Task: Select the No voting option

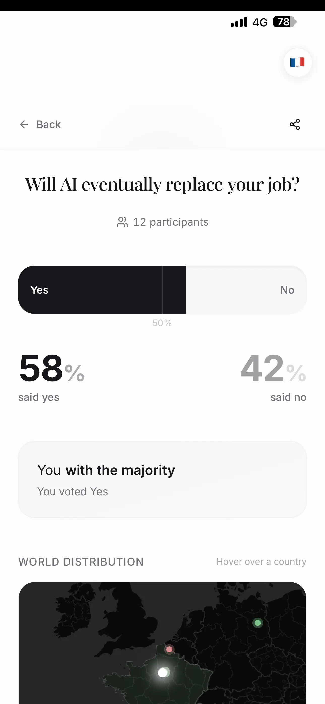Action: click(246, 290)
